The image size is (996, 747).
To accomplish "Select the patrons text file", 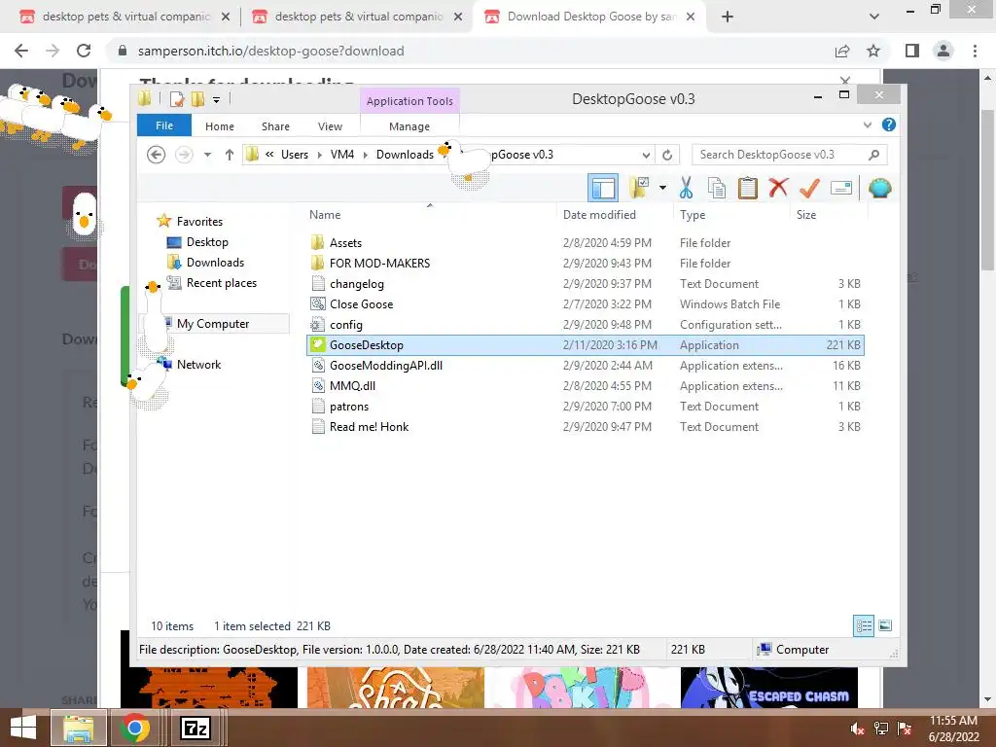I will 349,407.
